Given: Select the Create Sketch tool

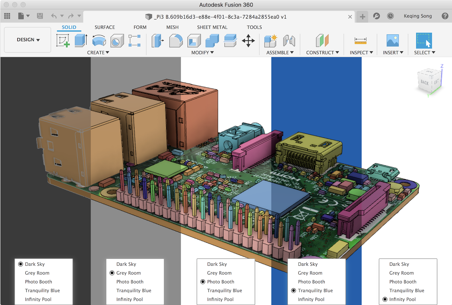Looking at the screenshot, I should pyautogui.click(x=63, y=41).
